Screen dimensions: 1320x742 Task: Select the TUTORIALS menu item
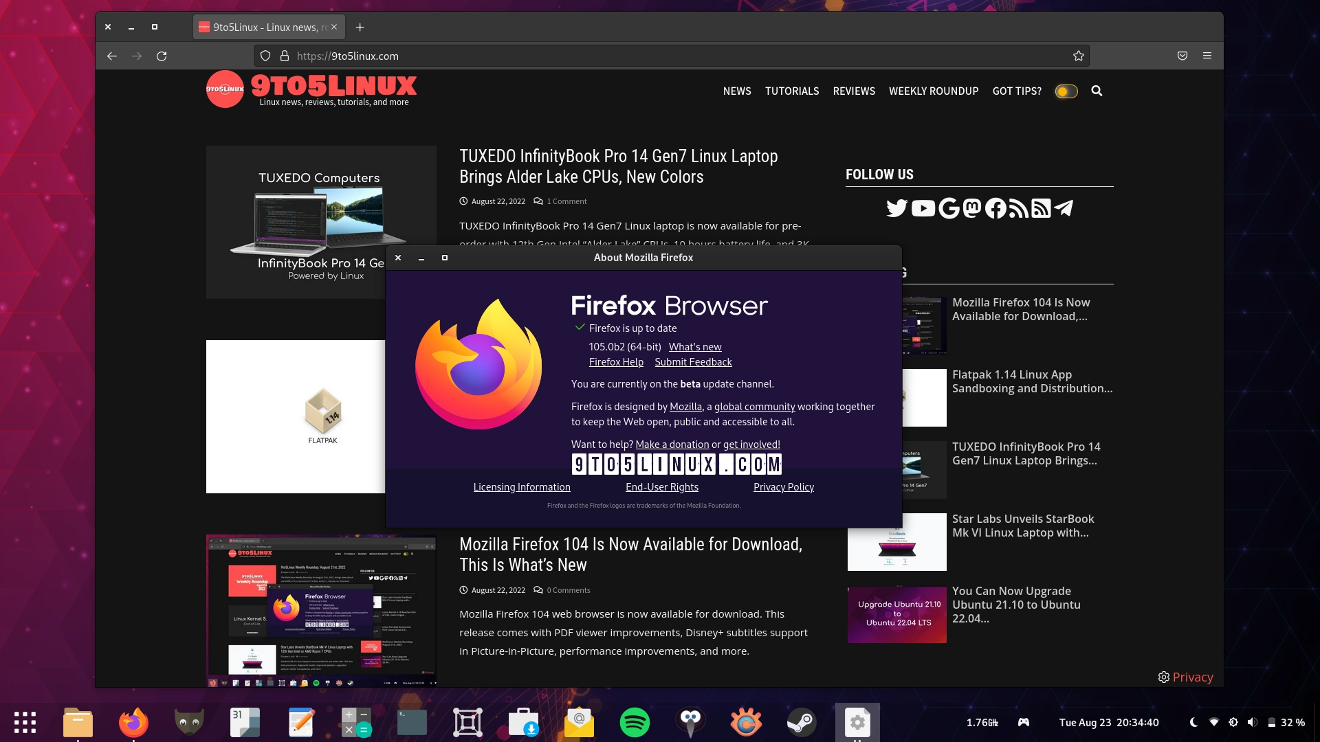coord(792,91)
